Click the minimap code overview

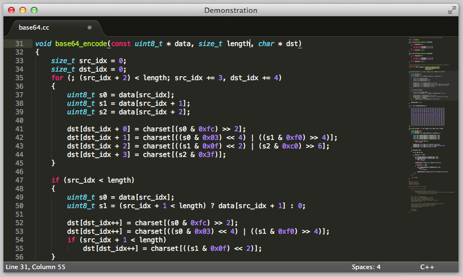[x=433, y=124]
